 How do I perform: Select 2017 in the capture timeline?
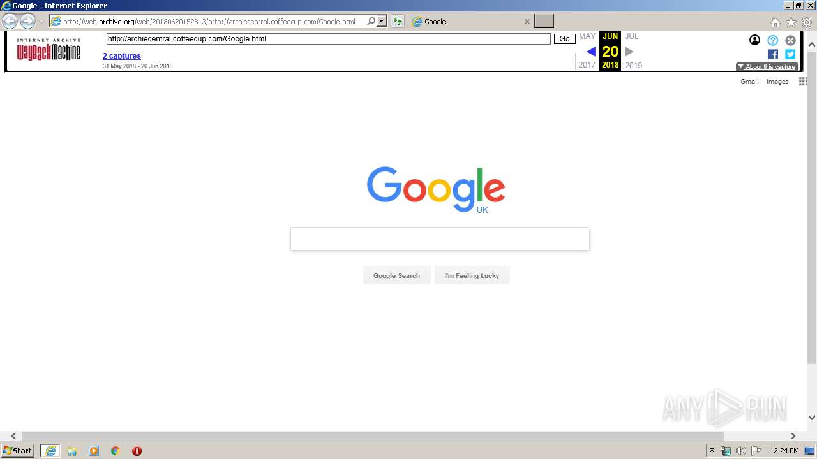[587, 65]
